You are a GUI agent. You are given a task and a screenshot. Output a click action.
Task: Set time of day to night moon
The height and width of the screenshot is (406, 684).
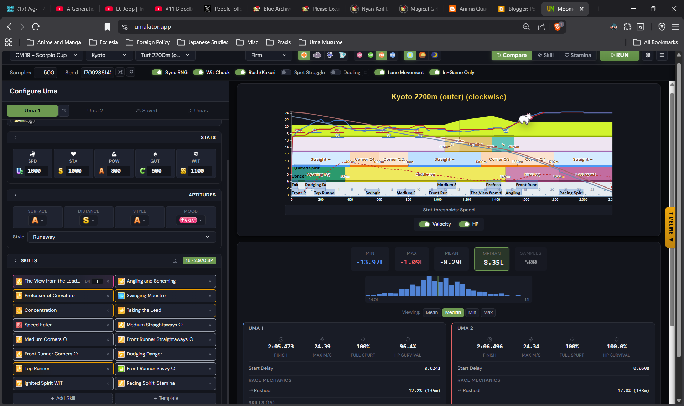(435, 55)
